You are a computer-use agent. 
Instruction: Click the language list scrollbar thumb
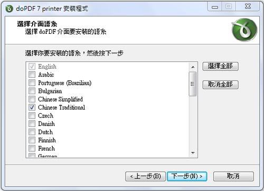193,84
